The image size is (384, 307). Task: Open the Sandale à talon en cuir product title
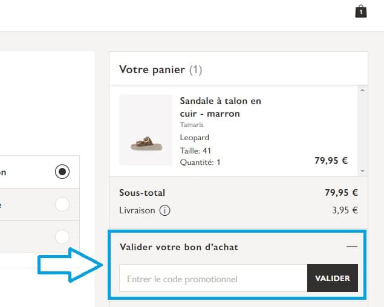point(220,107)
